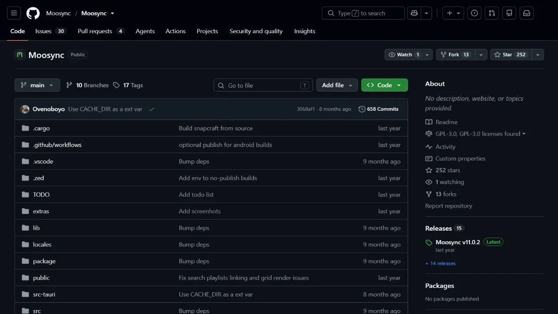Viewport: 558px width, 314px height.
Task: Switch to the Security and quality tab
Action: click(x=256, y=31)
